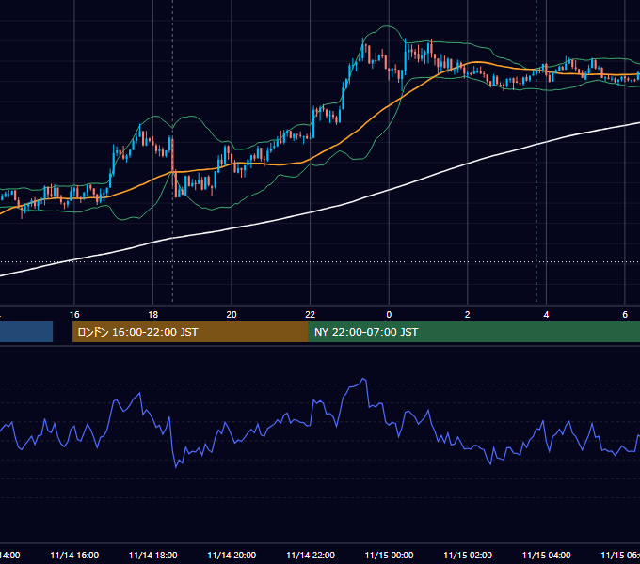Click the '20' hour label on the price chart axis
640x564 pixels.
(x=232, y=315)
